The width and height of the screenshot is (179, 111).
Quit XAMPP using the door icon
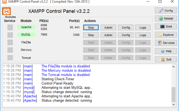click(x=166, y=59)
